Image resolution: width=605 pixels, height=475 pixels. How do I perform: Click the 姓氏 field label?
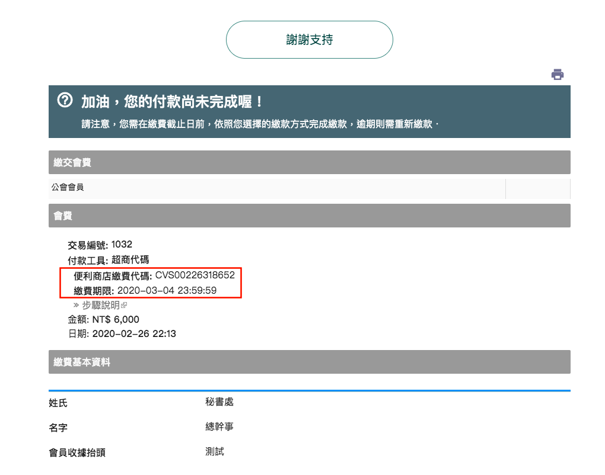pos(58,403)
